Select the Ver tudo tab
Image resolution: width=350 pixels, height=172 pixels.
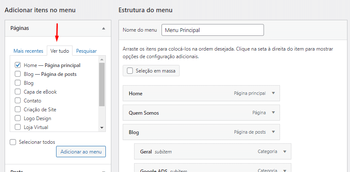click(60, 51)
